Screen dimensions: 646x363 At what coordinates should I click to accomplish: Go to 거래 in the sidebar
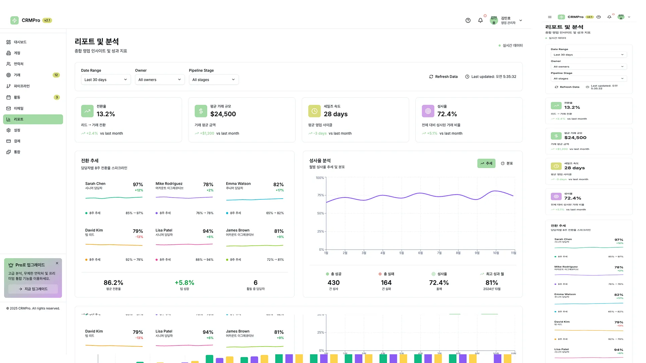click(33, 75)
